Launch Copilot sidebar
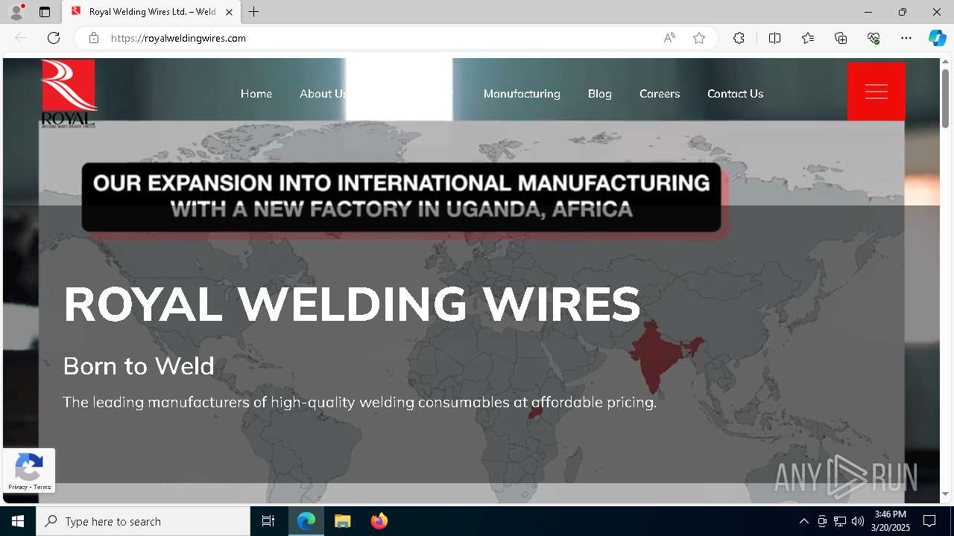The image size is (954, 536). pos(937,38)
